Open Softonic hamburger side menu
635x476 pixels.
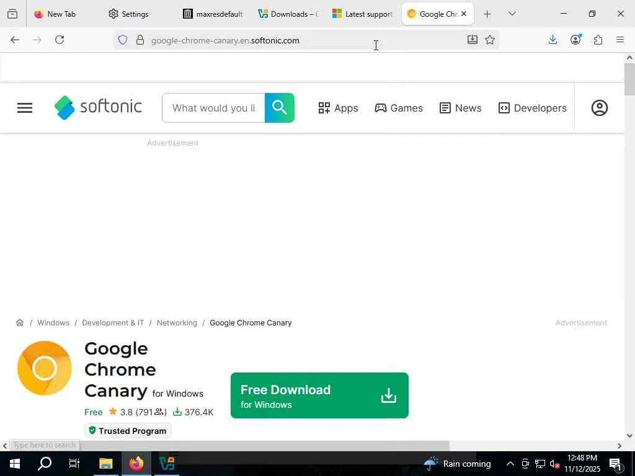point(25,108)
